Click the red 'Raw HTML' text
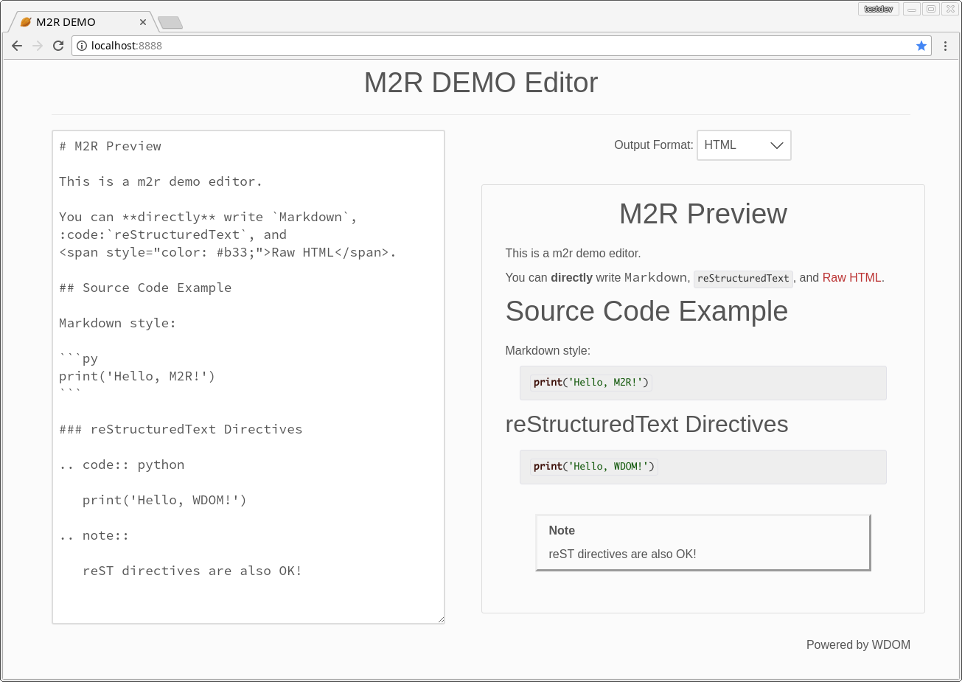962x682 pixels. pos(851,278)
